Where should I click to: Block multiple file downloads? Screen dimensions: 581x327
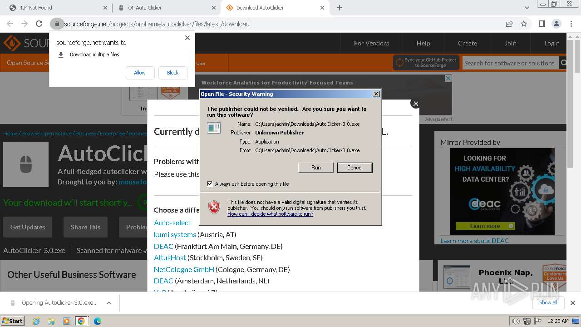[x=172, y=73]
